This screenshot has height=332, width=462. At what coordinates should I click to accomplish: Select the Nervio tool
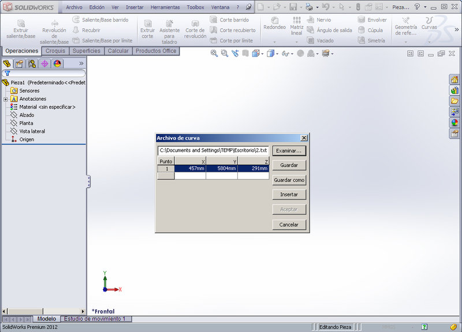coord(319,20)
